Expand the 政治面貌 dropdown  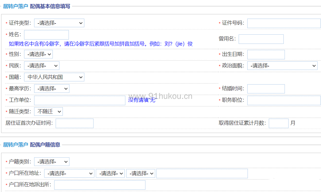tap(282, 66)
